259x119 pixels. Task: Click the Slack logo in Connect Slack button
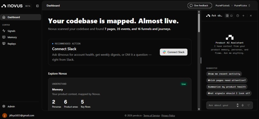164,52
